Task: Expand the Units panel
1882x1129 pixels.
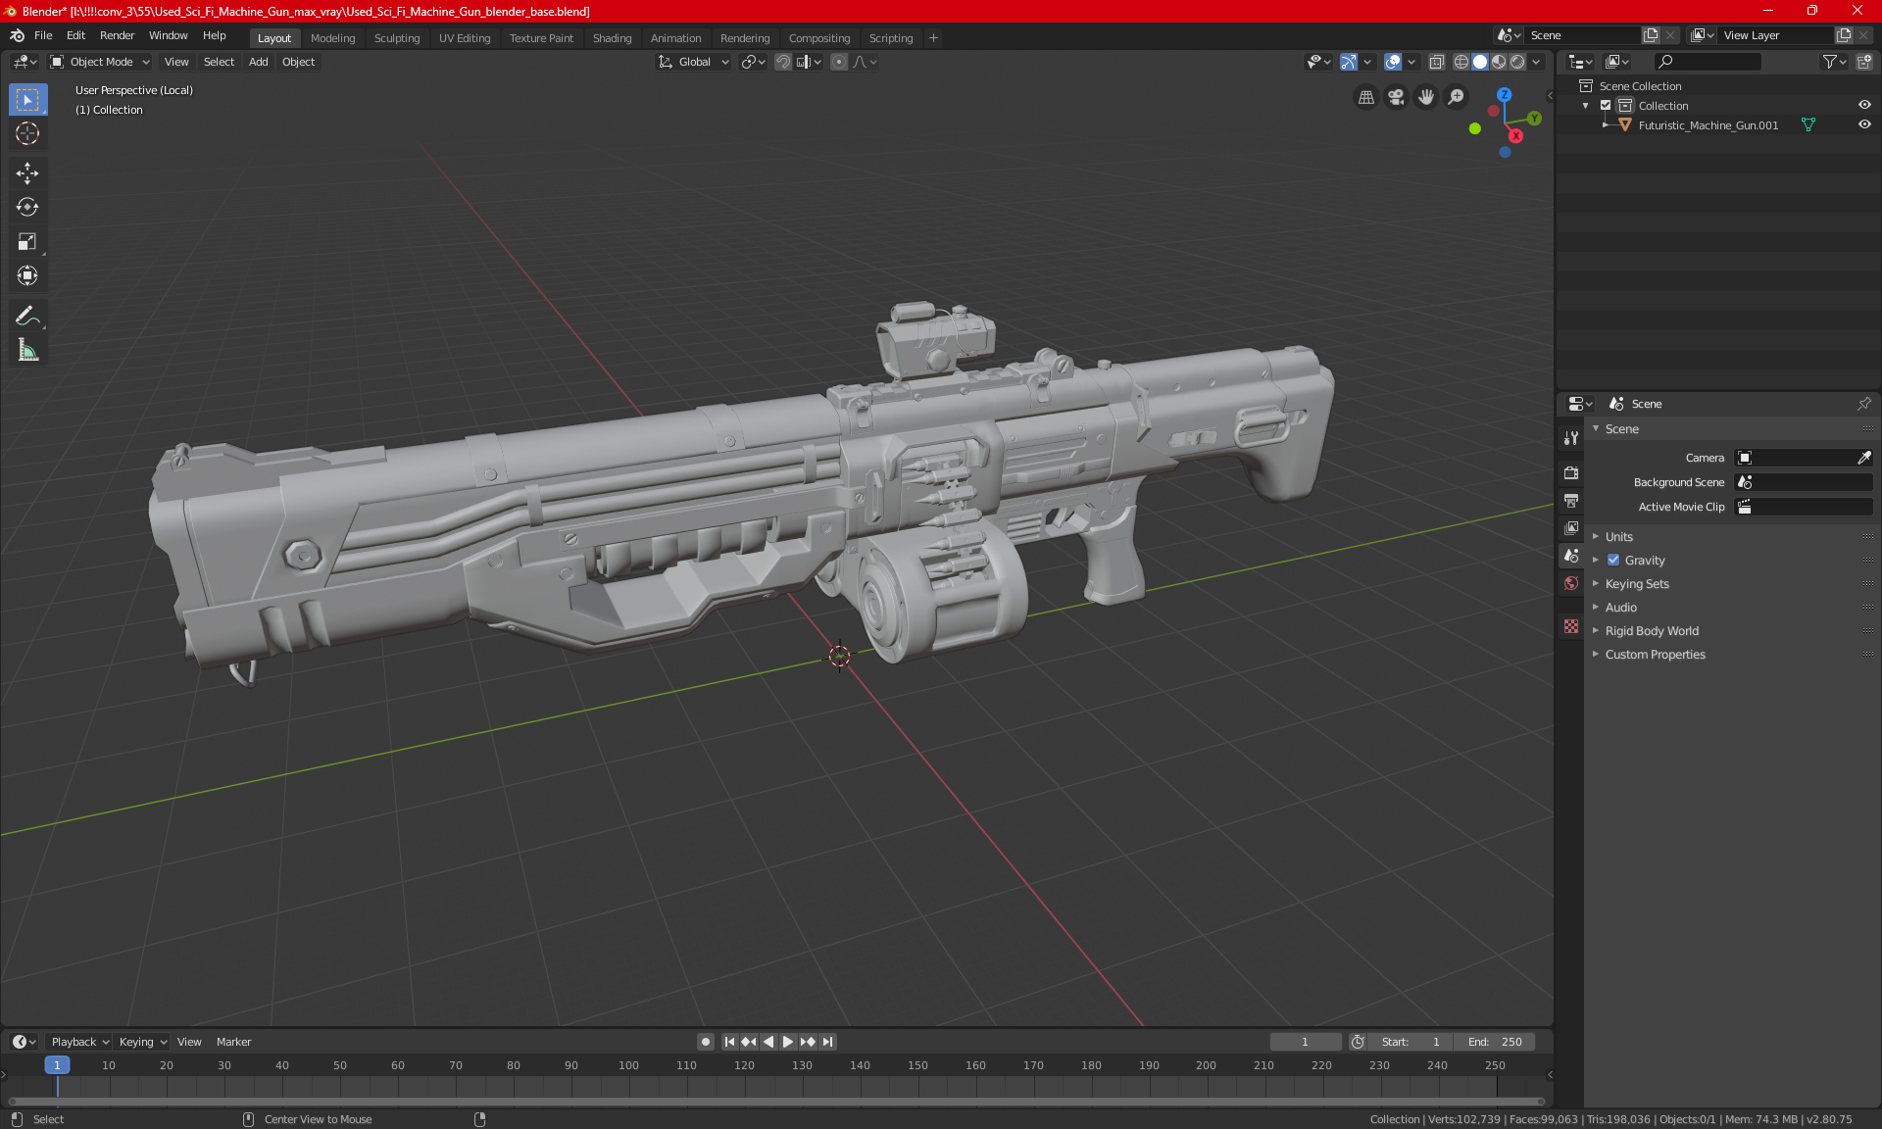Action: [1619, 537]
